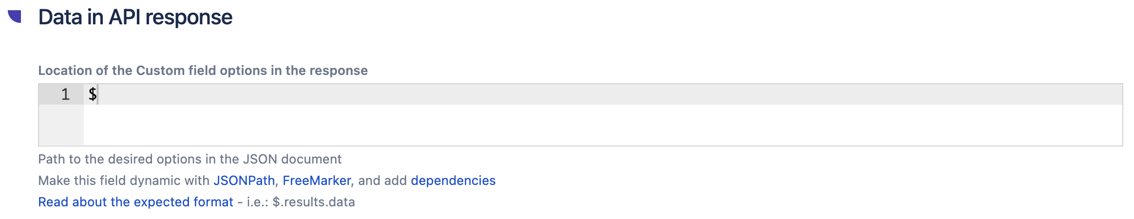Click the word "API" in the heading
This screenshot has width=1134, height=219.
124,18
